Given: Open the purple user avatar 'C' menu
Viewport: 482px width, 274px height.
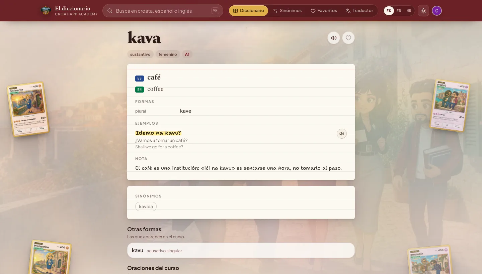Looking at the screenshot, I should [x=437, y=11].
